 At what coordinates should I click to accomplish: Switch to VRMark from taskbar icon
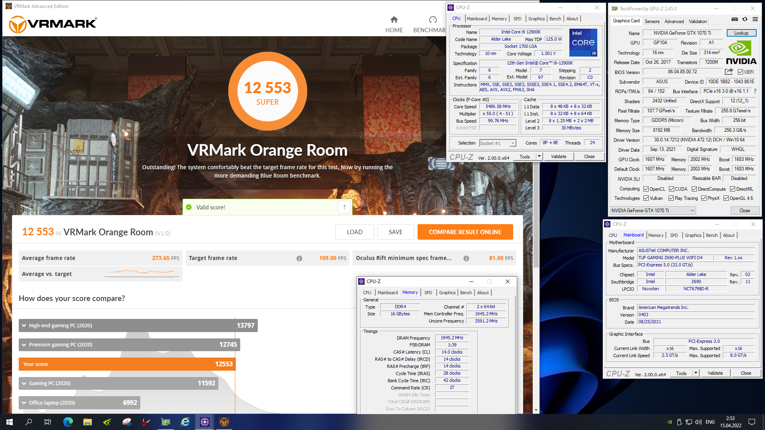coord(224,422)
